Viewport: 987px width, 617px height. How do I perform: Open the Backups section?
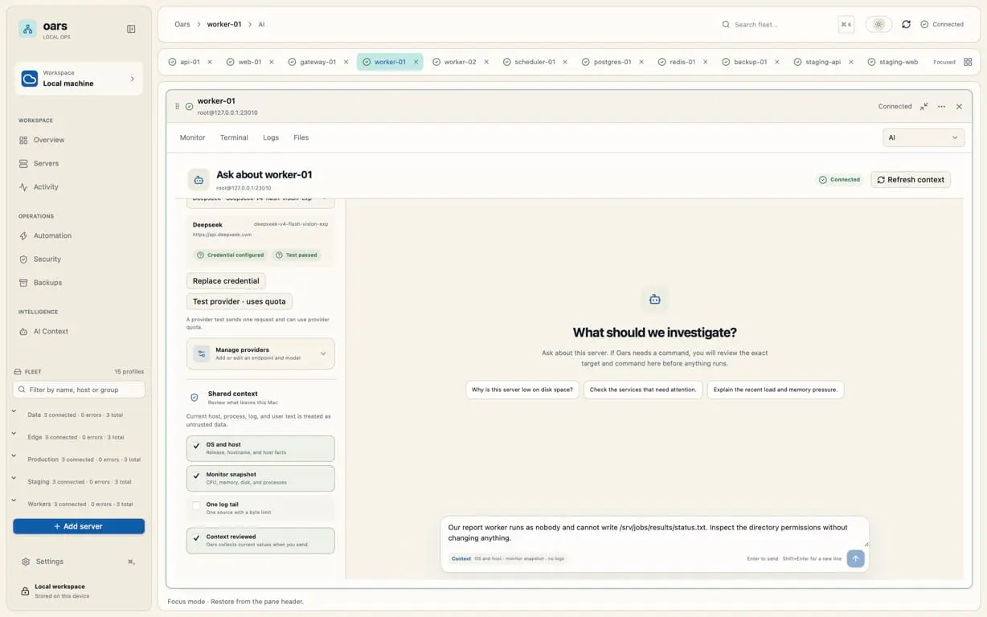[x=47, y=282]
